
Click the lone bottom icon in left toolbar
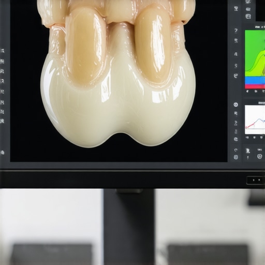[x=3, y=153]
